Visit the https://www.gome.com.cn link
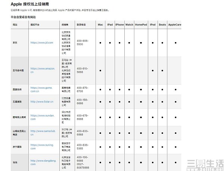 41,89
